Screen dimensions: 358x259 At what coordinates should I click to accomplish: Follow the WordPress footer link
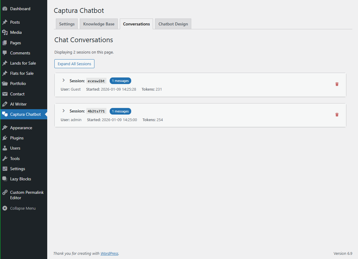(x=109, y=253)
